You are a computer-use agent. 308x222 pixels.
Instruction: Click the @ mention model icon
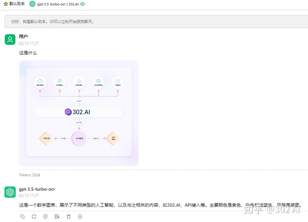46,217
